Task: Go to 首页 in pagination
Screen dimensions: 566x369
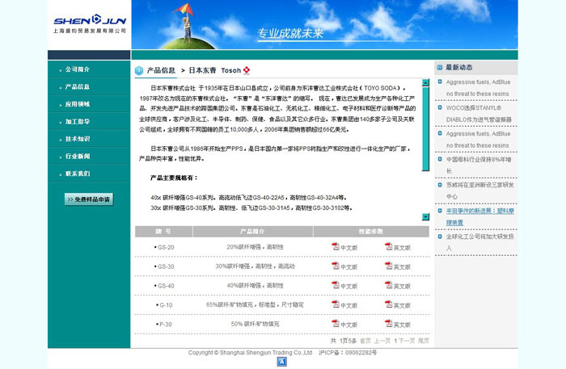Action: (365, 341)
